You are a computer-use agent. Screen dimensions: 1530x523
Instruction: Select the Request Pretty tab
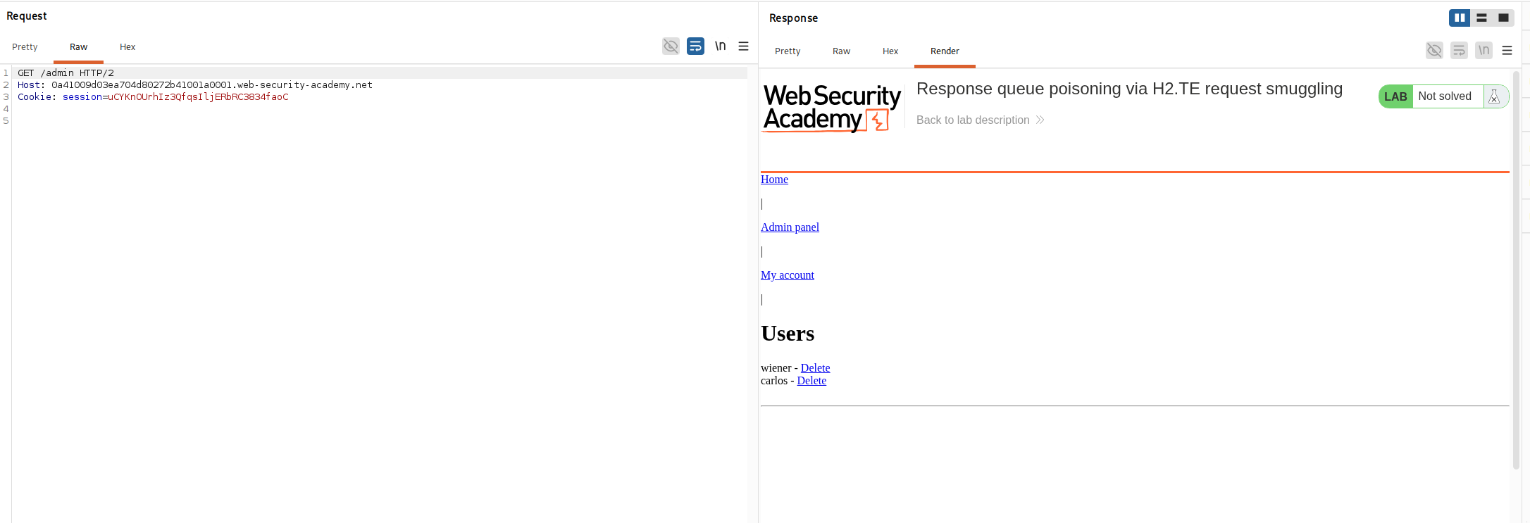click(25, 47)
